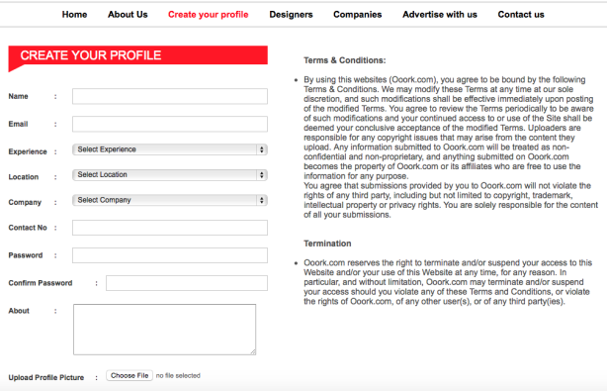Viewport: 607px width, 391px height.
Task: Open the Home menu item
Action: coord(74,15)
